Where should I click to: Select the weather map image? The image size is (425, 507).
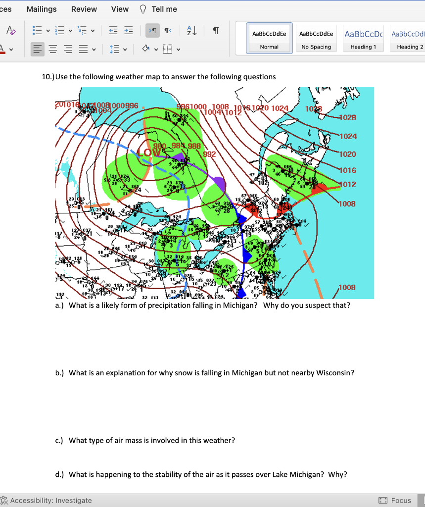[x=215, y=193]
